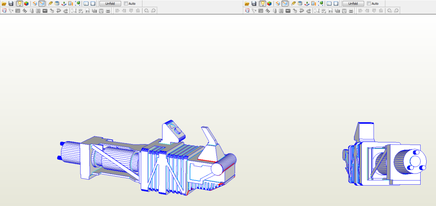This screenshot has height=206, width=436.
Task: Choose the red arrow select tool in left toolbar
Action: click(4, 11)
